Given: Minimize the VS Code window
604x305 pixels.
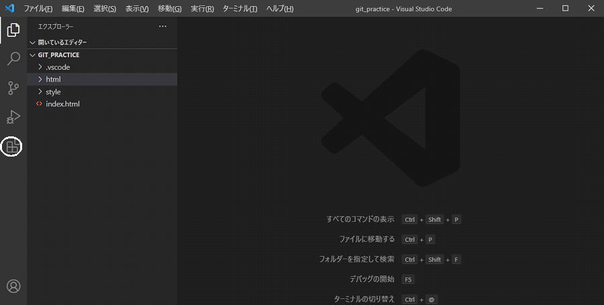Looking at the screenshot, I should point(540,8).
